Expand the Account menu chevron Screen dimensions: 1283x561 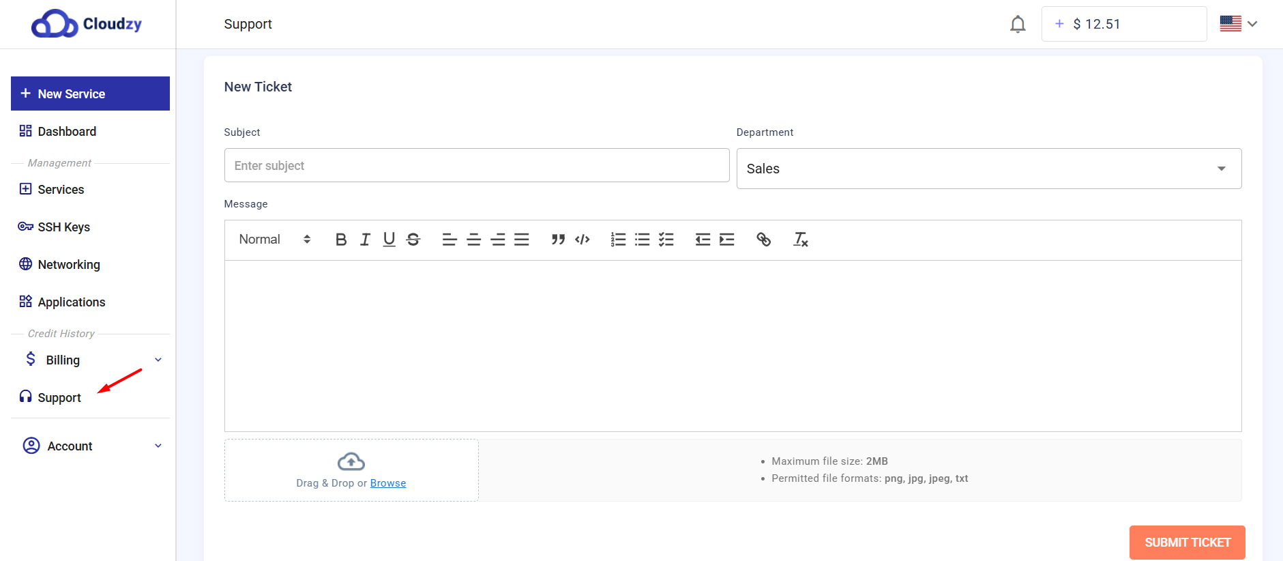(x=158, y=446)
